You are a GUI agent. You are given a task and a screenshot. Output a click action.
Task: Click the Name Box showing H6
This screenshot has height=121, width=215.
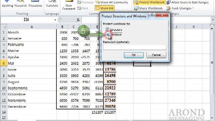(26, 20)
